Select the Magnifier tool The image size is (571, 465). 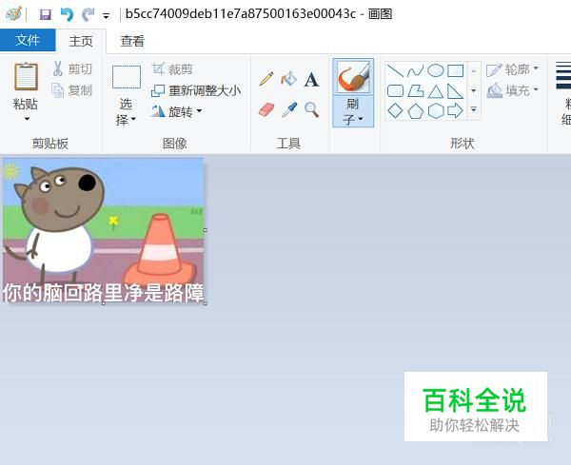click(x=312, y=109)
